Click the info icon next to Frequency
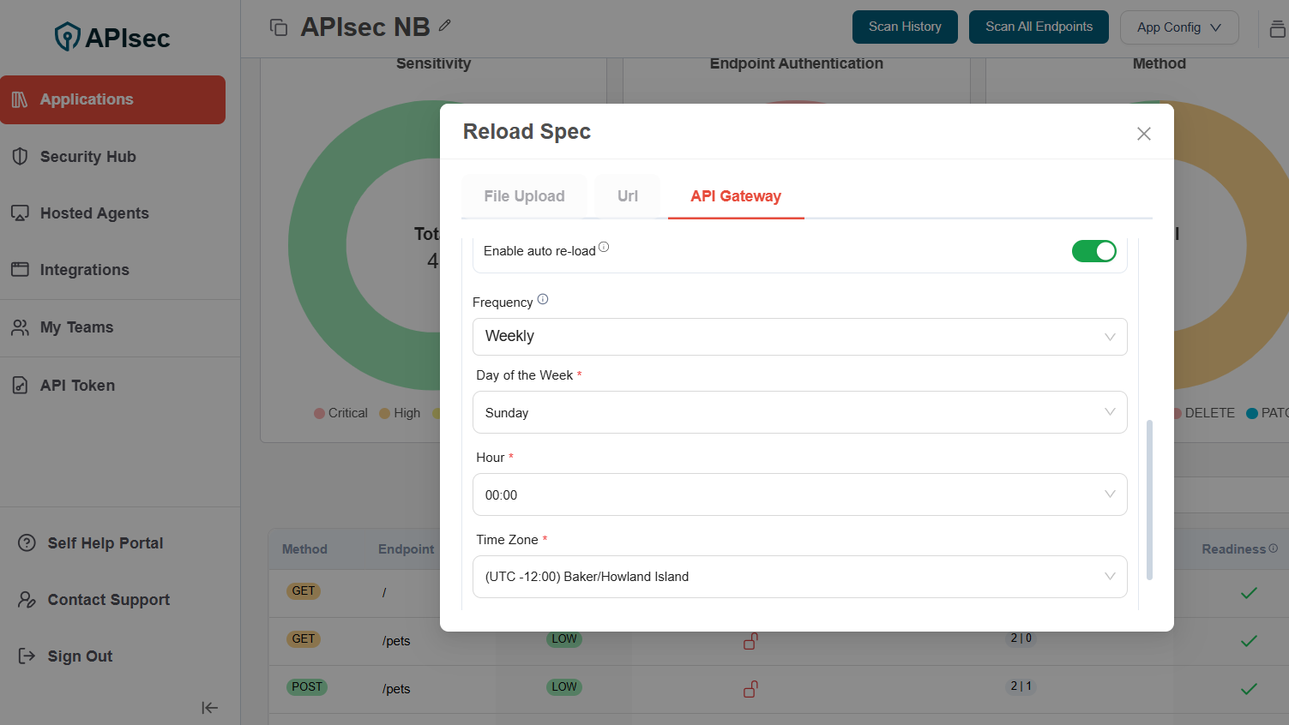Image resolution: width=1289 pixels, height=725 pixels. click(x=541, y=298)
